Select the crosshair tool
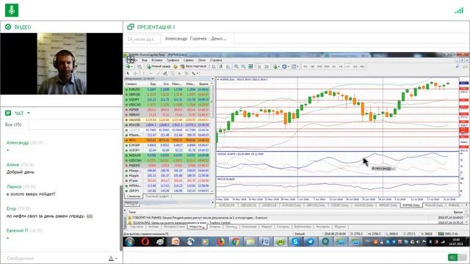 135,73
